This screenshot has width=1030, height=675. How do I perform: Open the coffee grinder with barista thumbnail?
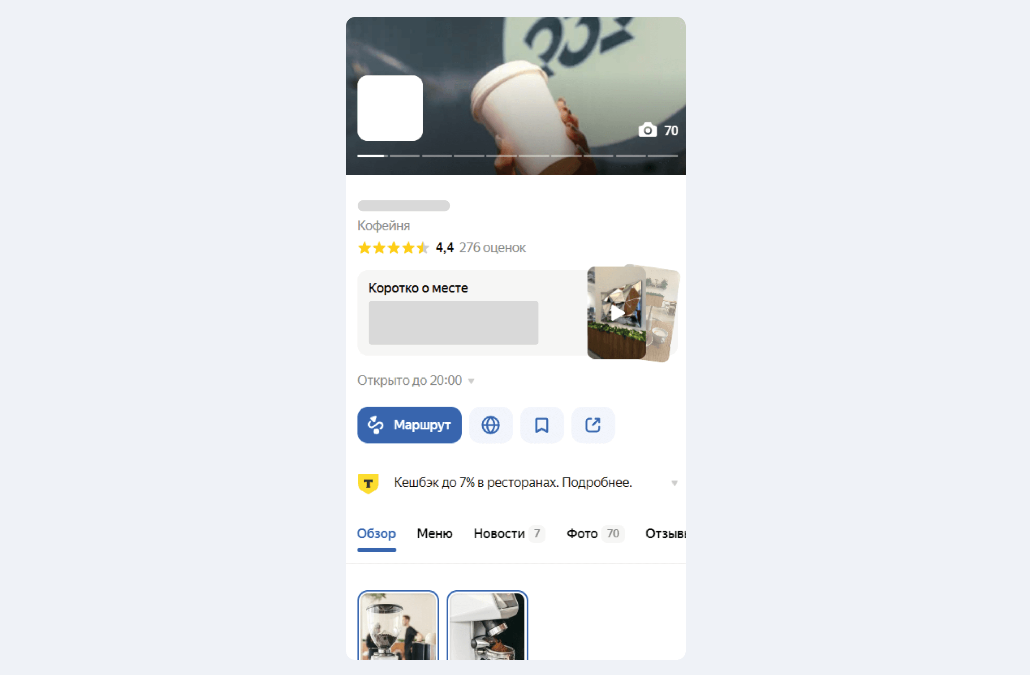(x=398, y=626)
